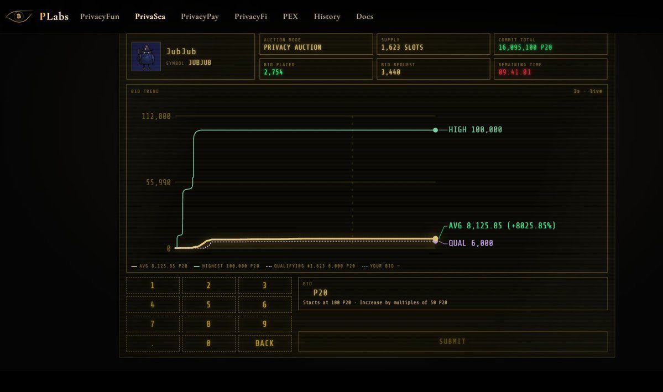
Task: Click the QUAL 6,000 chart label
Action: click(x=471, y=243)
